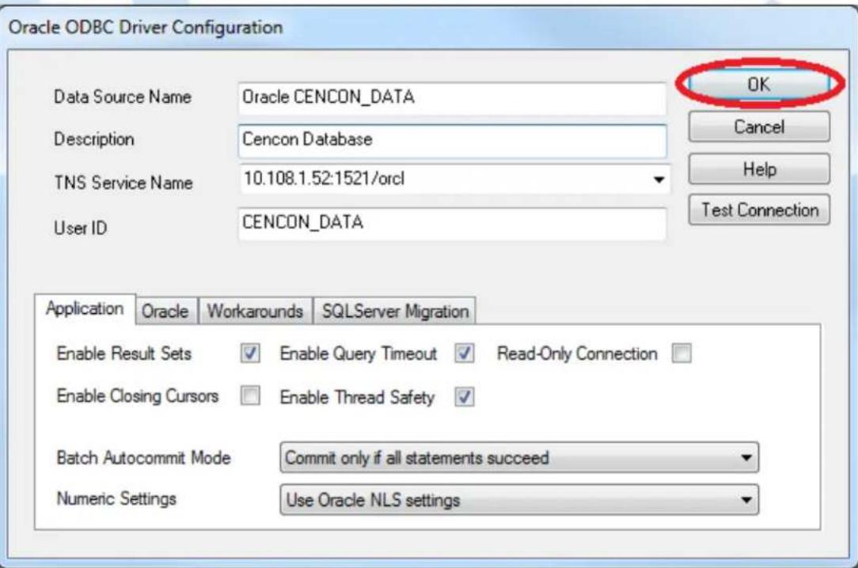
Task: Open the Batch Autocommit Mode dropdown
Action: click(518, 457)
